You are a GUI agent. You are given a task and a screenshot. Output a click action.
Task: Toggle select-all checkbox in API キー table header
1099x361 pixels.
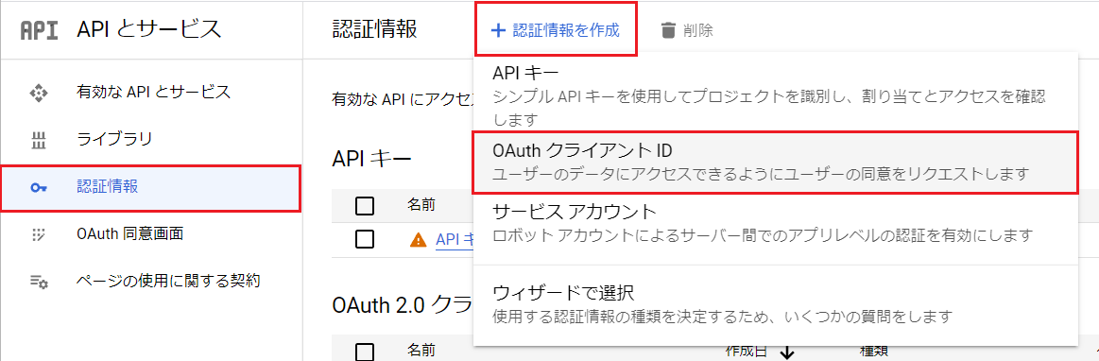pyautogui.click(x=365, y=206)
